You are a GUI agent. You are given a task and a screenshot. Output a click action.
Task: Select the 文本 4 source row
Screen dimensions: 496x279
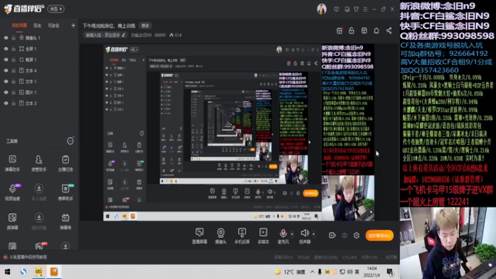pos(39,71)
